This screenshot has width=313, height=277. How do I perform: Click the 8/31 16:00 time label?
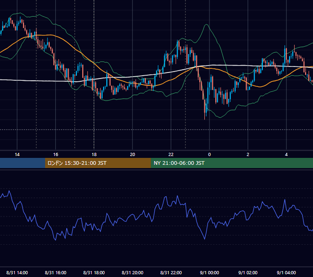56,272
